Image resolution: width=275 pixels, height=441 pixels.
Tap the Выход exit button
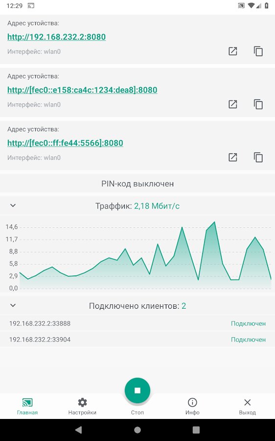(x=247, y=406)
